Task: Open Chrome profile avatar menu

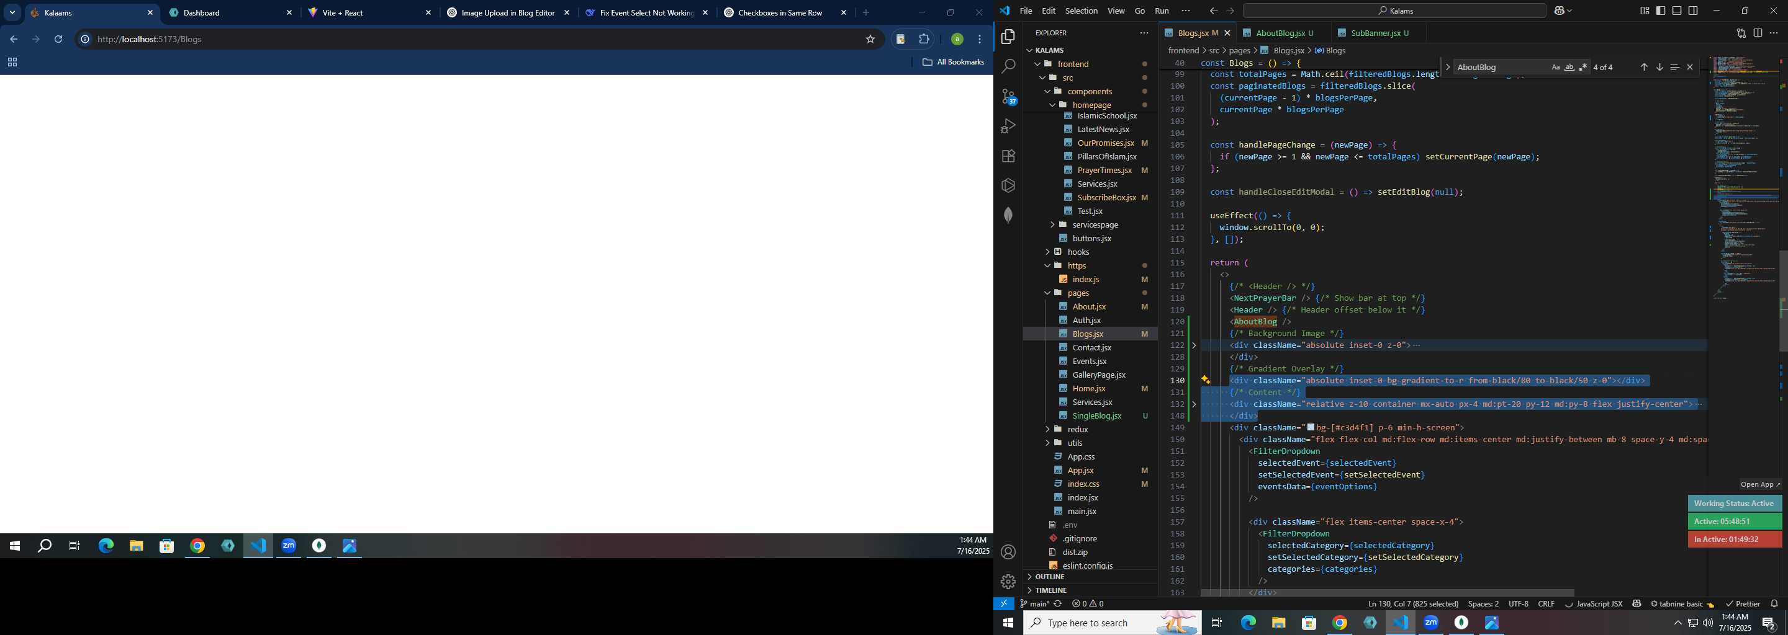Action: point(957,40)
